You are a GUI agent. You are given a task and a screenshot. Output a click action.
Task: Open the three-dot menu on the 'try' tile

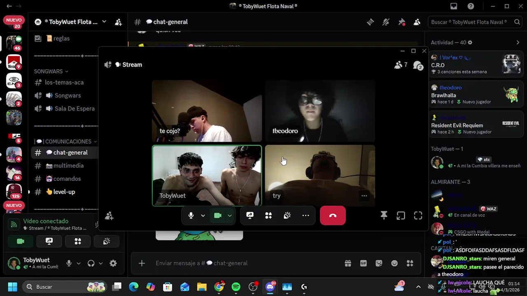(364, 196)
